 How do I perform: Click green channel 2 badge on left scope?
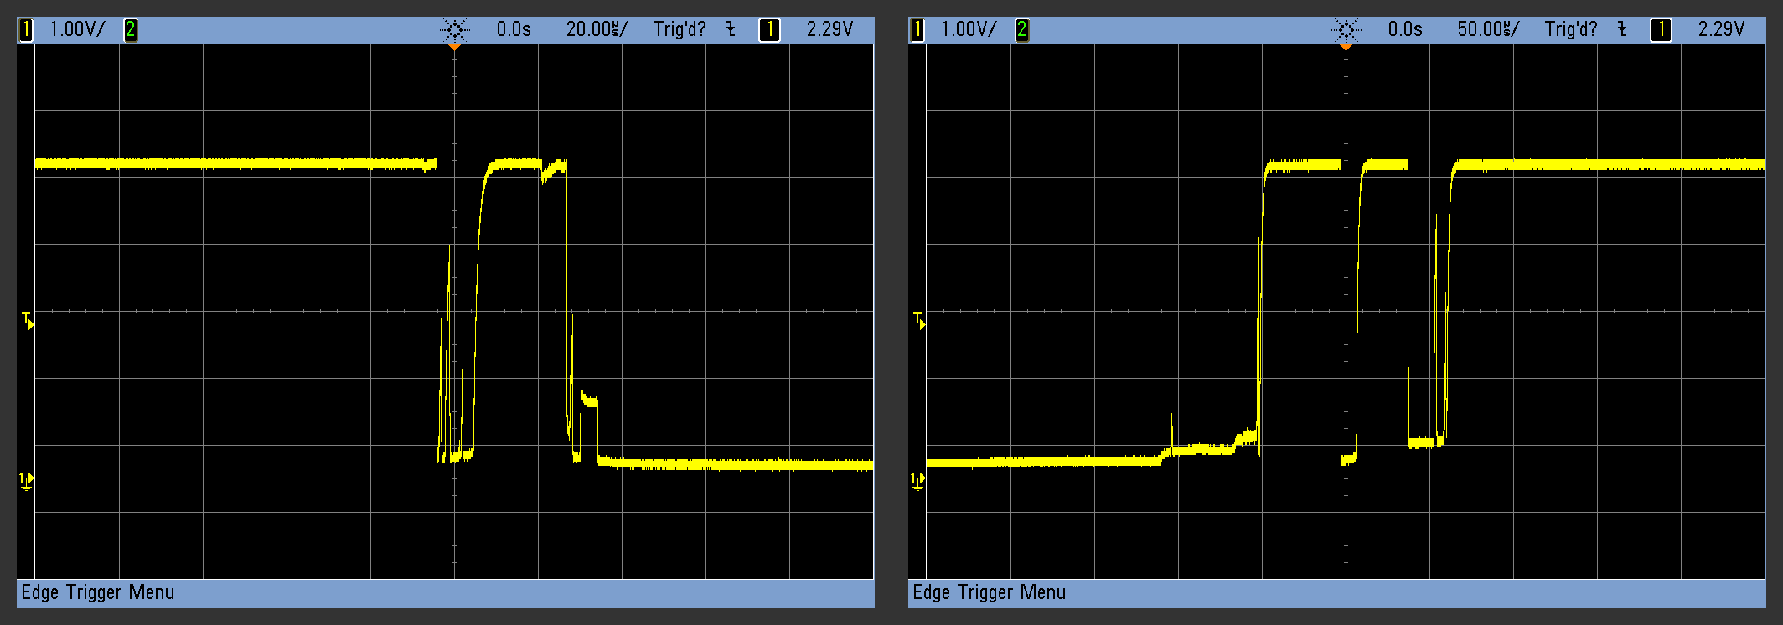[x=131, y=30]
